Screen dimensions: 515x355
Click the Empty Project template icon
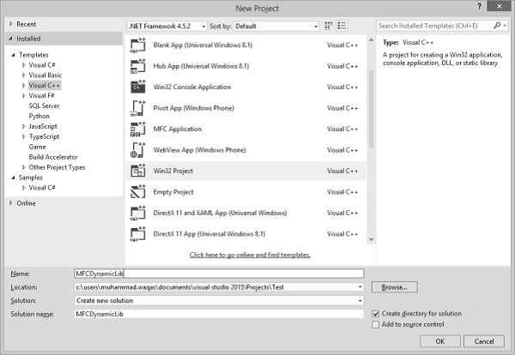[x=138, y=192]
